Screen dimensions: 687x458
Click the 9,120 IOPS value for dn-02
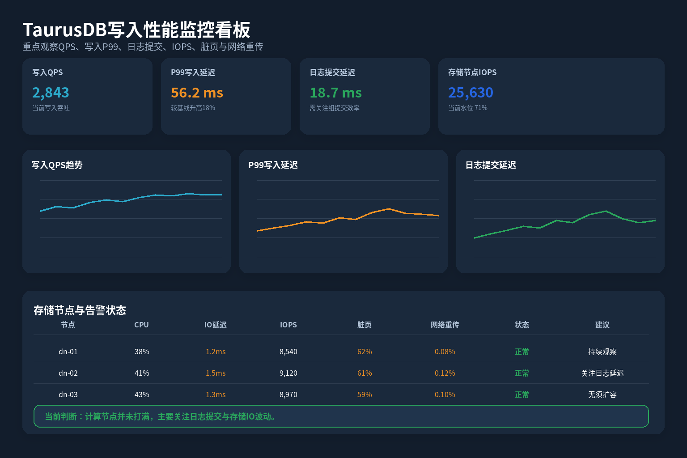(288, 373)
